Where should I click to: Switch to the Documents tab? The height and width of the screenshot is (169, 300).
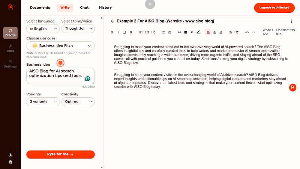coord(40,8)
